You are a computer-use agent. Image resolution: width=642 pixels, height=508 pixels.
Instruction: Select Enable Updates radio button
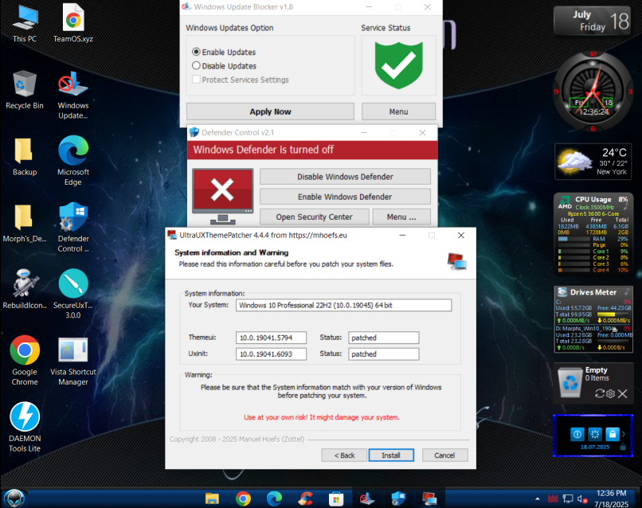pyautogui.click(x=196, y=52)
